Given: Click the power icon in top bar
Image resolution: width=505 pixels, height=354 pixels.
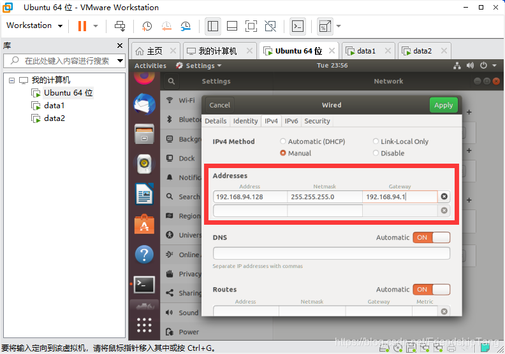Looking at the screenshot, I should (x=483, y=66).
